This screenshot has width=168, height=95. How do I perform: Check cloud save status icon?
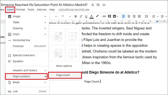[x=104, y=5]
